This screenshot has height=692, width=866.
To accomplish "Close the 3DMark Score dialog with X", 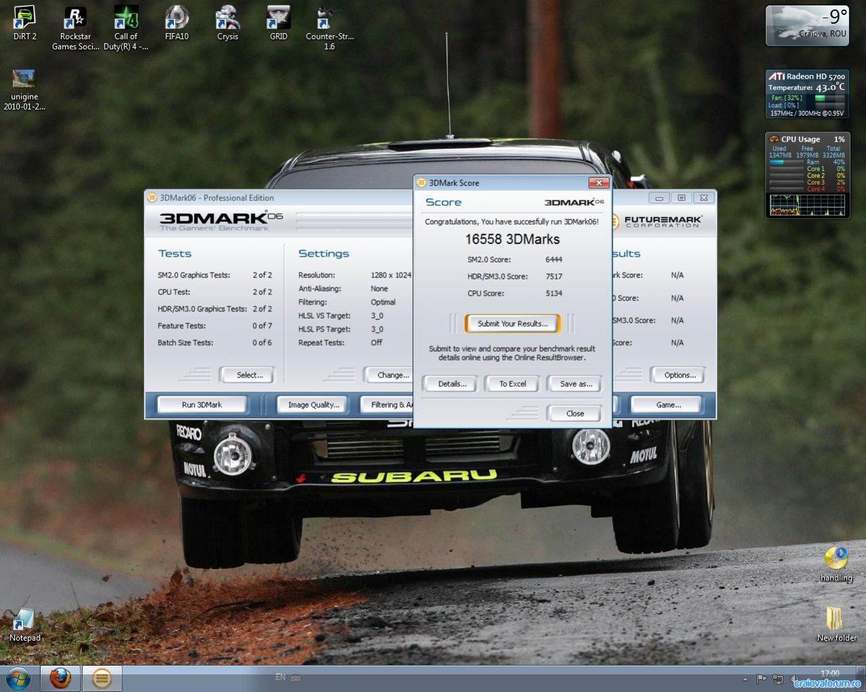I will (x=599, y=183).
